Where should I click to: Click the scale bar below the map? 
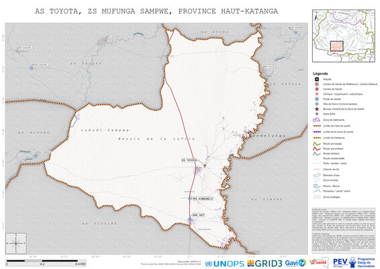46,262
